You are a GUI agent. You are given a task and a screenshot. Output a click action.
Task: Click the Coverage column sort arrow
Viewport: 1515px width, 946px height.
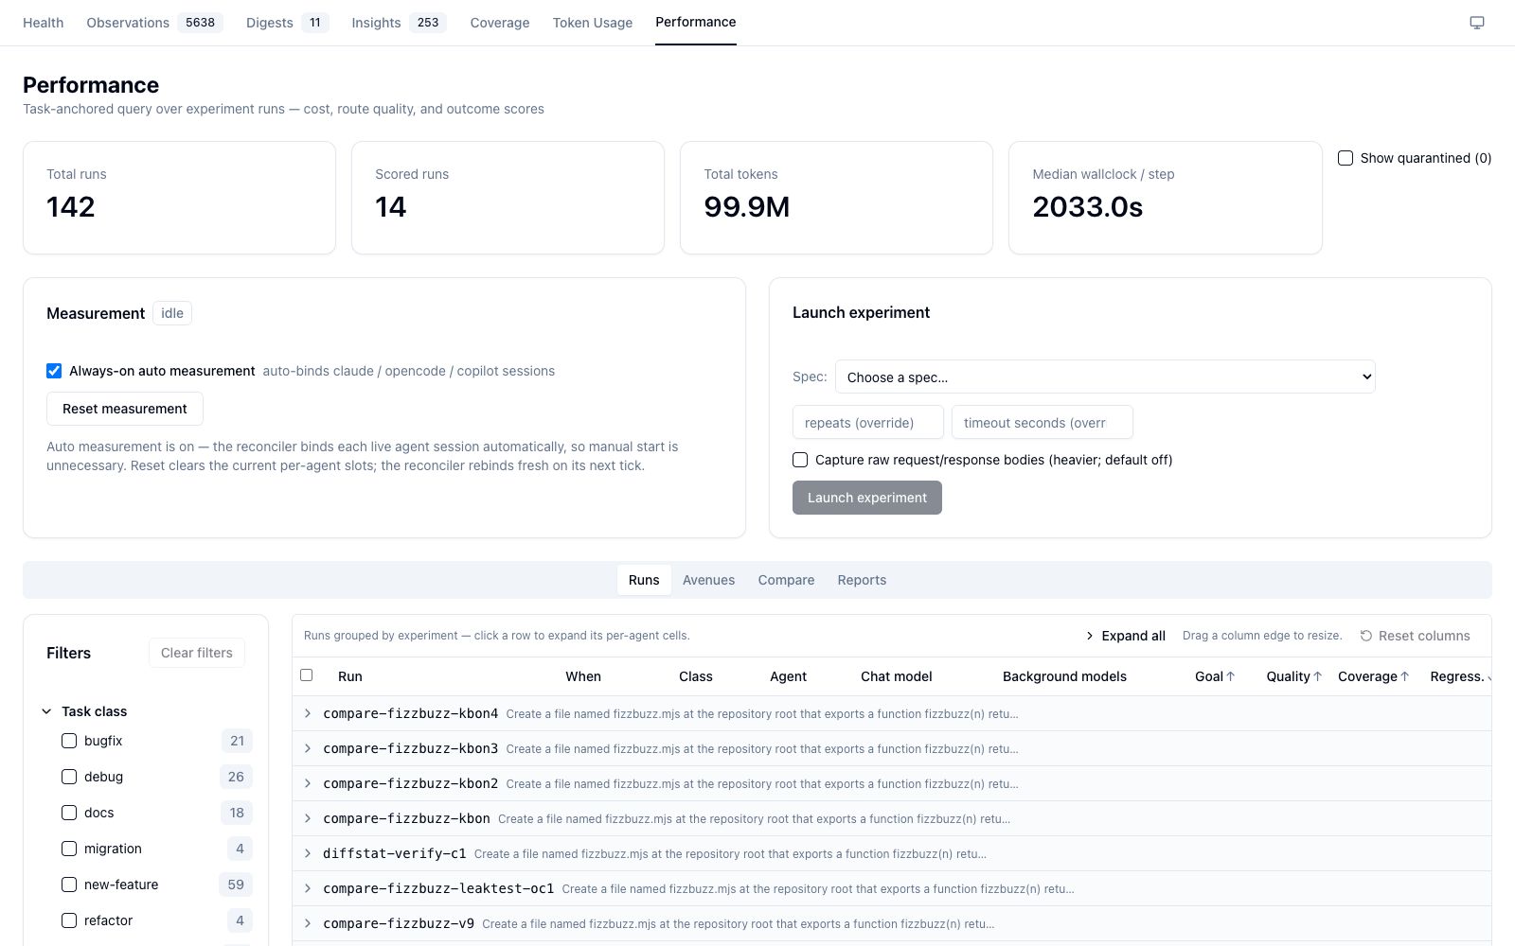[1404, 676]
